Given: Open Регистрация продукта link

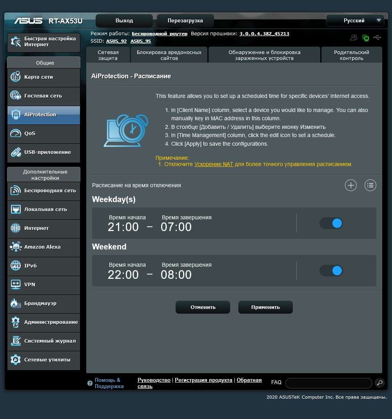Looking at the screenshot, I should point(203,380).
